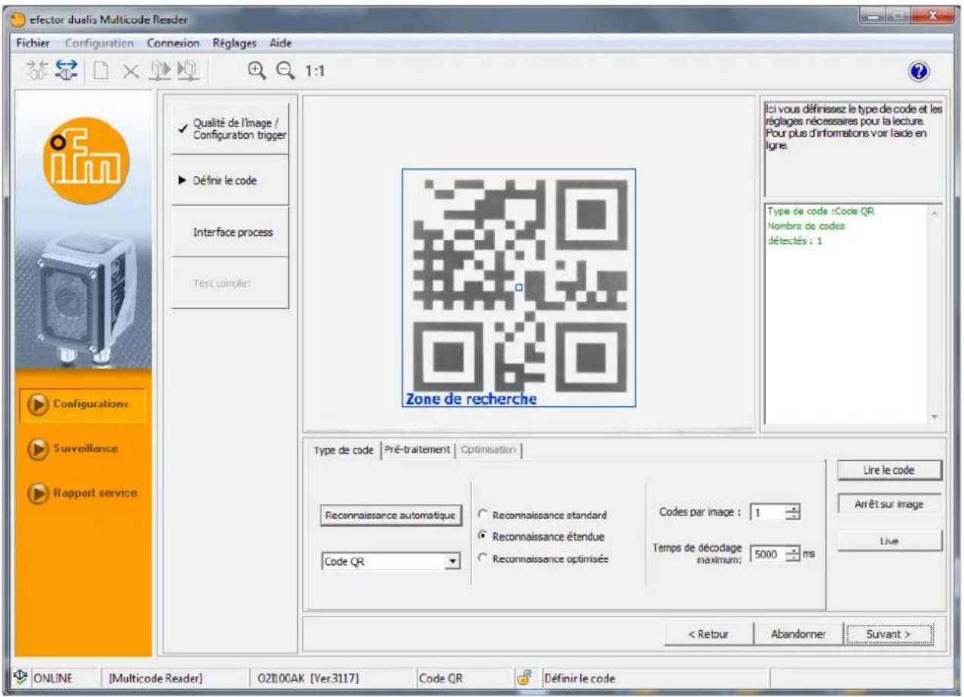Select Reconnaissance standard radio button
964x697 pixels.
pos(481,515)
